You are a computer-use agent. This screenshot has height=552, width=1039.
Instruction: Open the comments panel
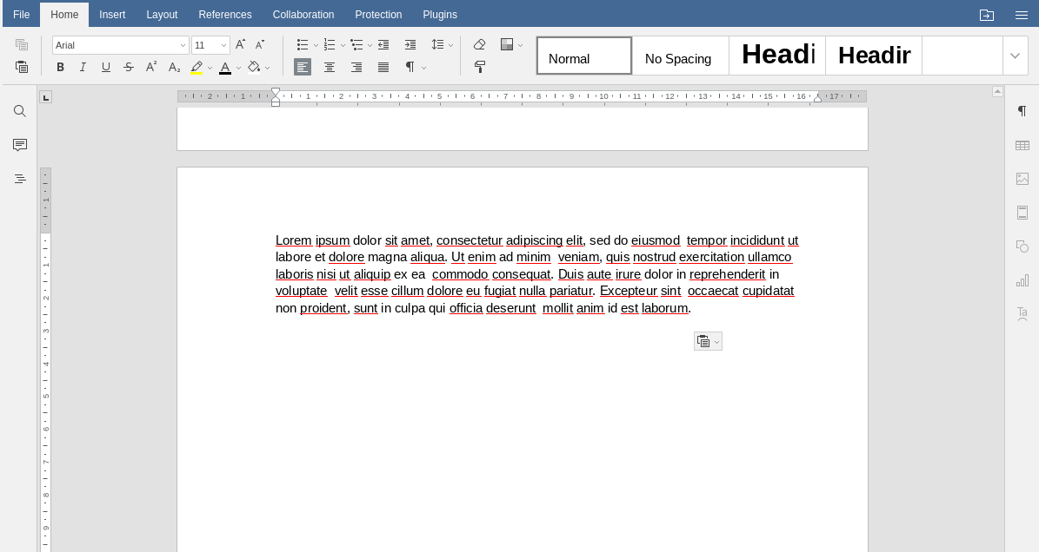20,145
